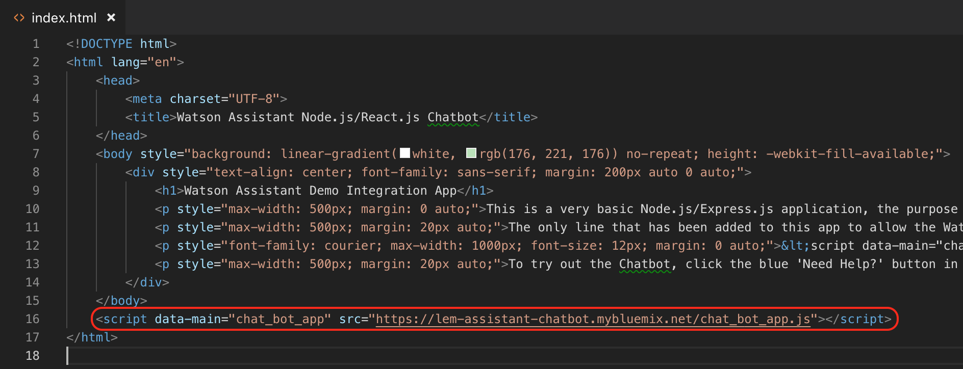
Task: Click the HTML file icon in tab
Action: (x=19, y=18)
